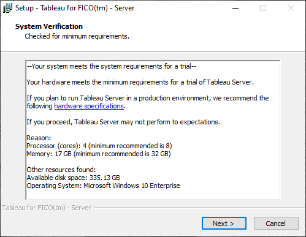This screenshot has height=237, width=306.
Task: Click the "Your hardware meets the minimum" sentence
Action: click(140, 82)
